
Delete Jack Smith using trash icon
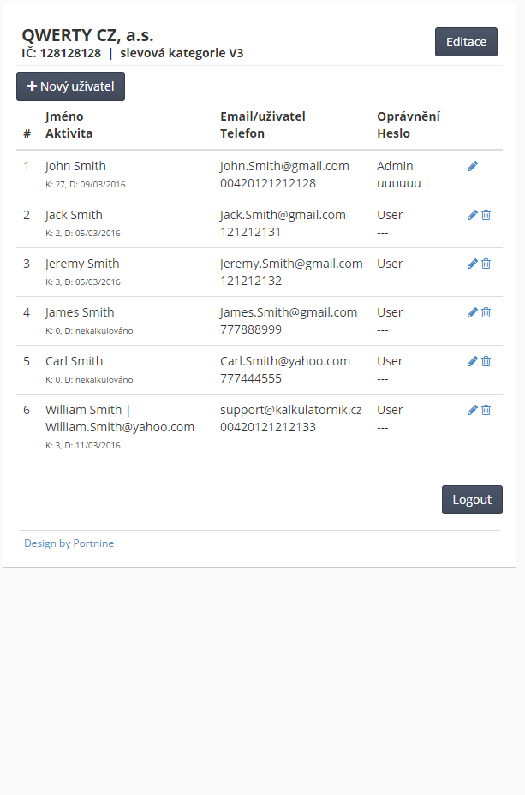coord(486,215)
